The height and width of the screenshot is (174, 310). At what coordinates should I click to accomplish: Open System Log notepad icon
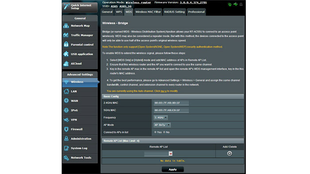coord(66,148)
